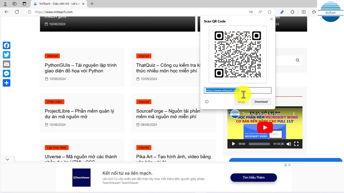
Task: Open the extensions puzzle icon
Action: point(292,12)
